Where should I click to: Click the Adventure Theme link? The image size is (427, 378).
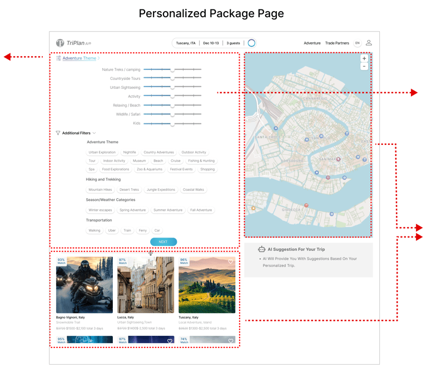[80, 58]
